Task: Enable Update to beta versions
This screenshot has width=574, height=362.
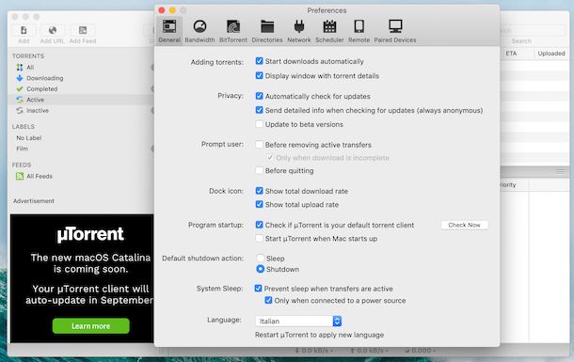Action: coord(259,124)
